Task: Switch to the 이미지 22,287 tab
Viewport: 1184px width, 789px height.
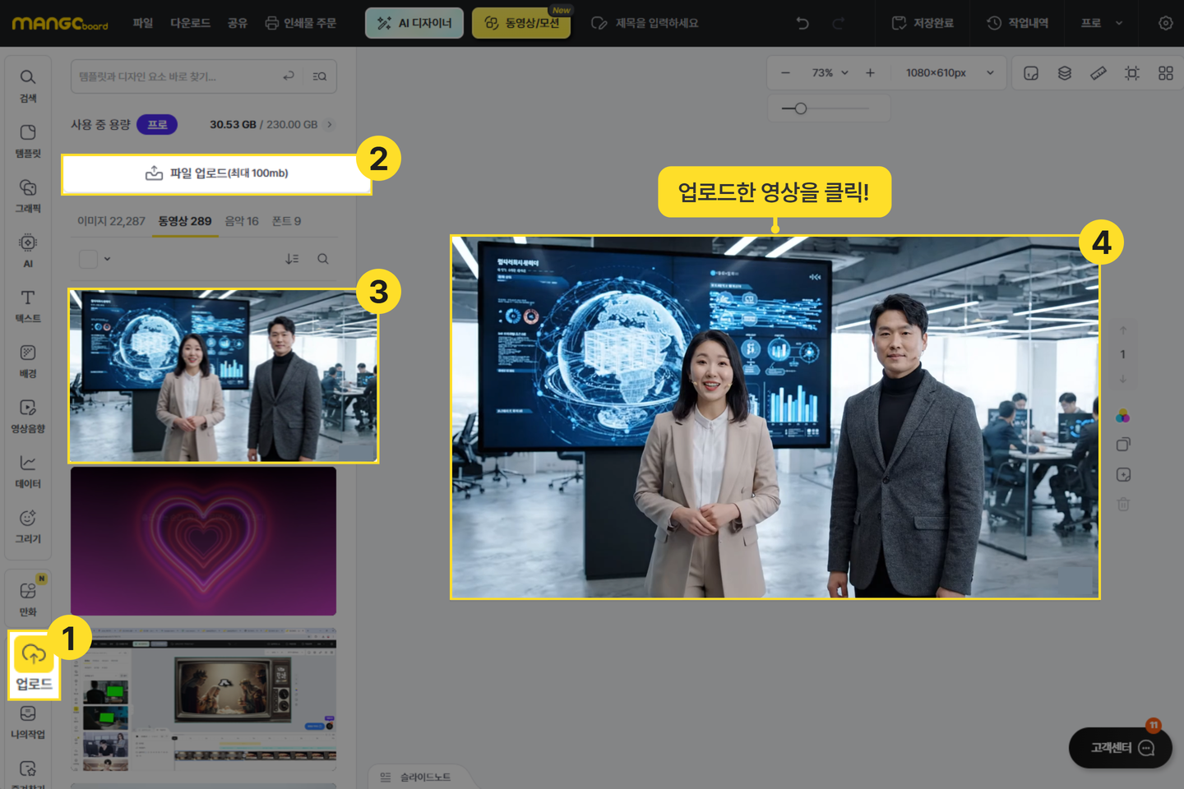Action: (x=111, y=221)
